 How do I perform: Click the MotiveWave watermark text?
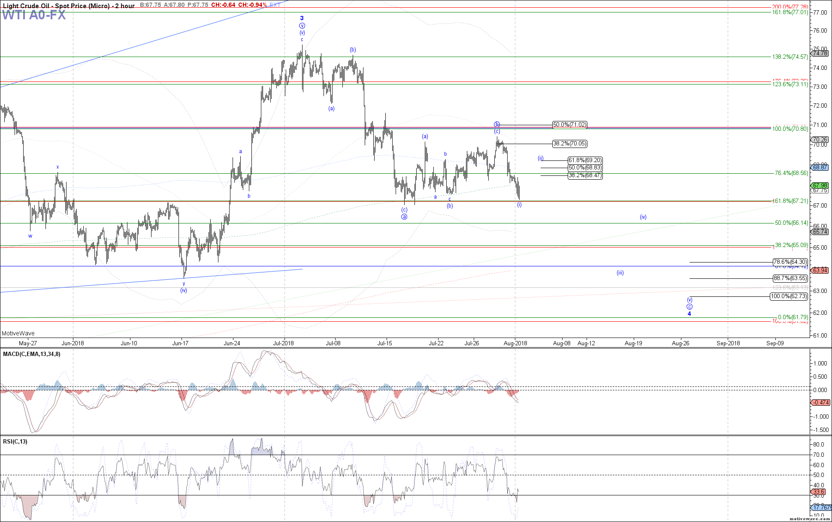tap(18, 333)
